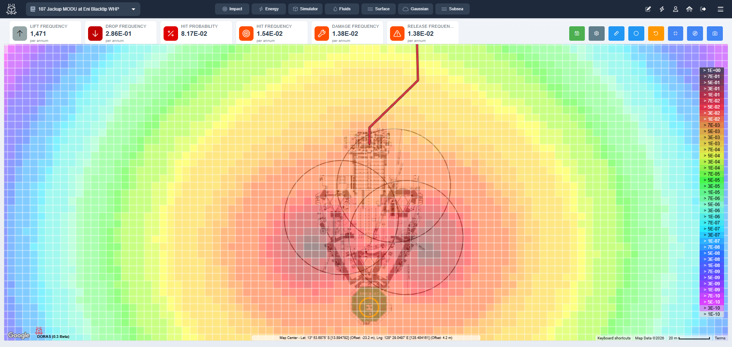
Task: Select the circle drawing tool
Action: click(x=636, y=34)
